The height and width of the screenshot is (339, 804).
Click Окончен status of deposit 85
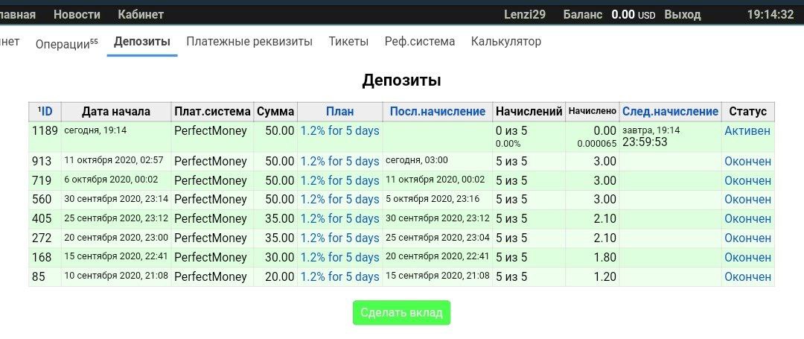(747, 277)
